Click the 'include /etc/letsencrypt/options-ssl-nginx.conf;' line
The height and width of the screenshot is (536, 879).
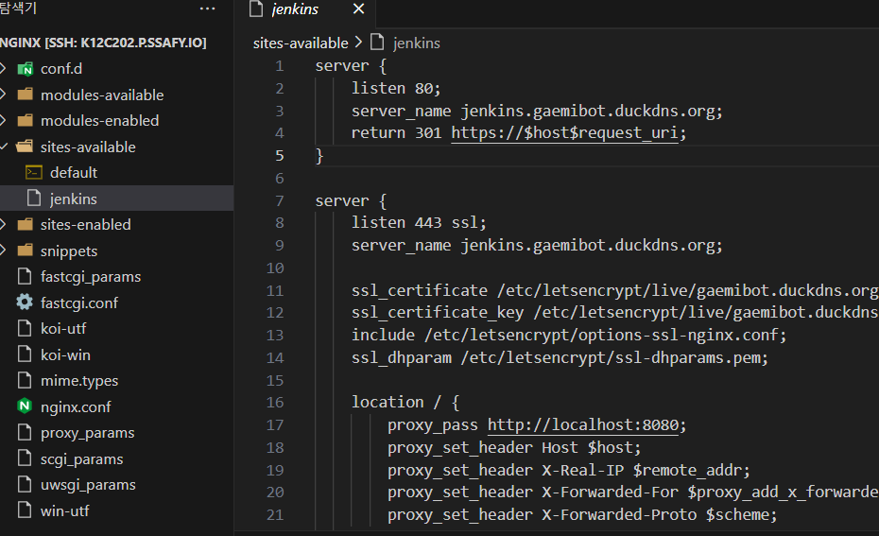(x=569, y=335)
